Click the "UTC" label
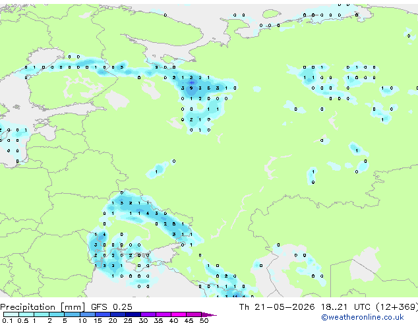This screenshot has height=323, width=418. tap(362, 307)
